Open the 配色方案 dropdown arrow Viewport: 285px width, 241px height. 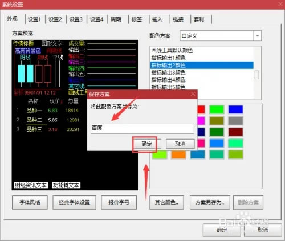click(258, 36)
